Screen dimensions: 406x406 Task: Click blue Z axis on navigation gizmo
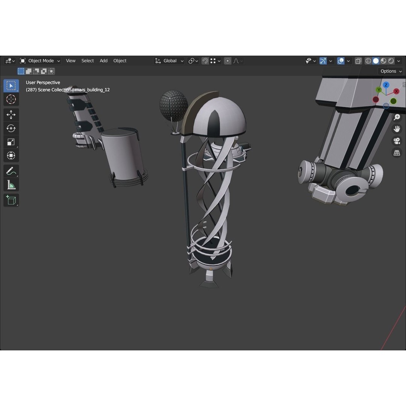coord(386,85)
